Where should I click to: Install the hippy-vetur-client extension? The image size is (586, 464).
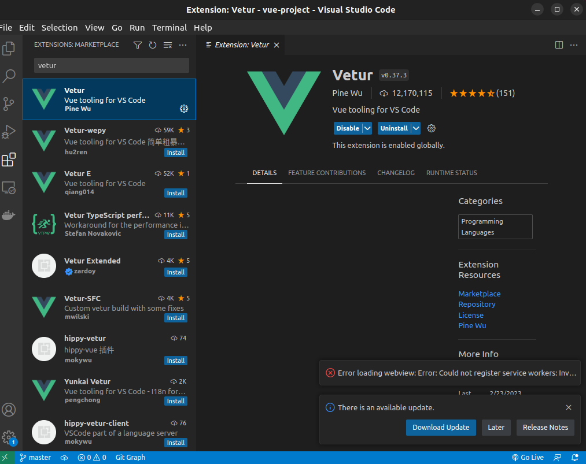[x=176, y=443]
